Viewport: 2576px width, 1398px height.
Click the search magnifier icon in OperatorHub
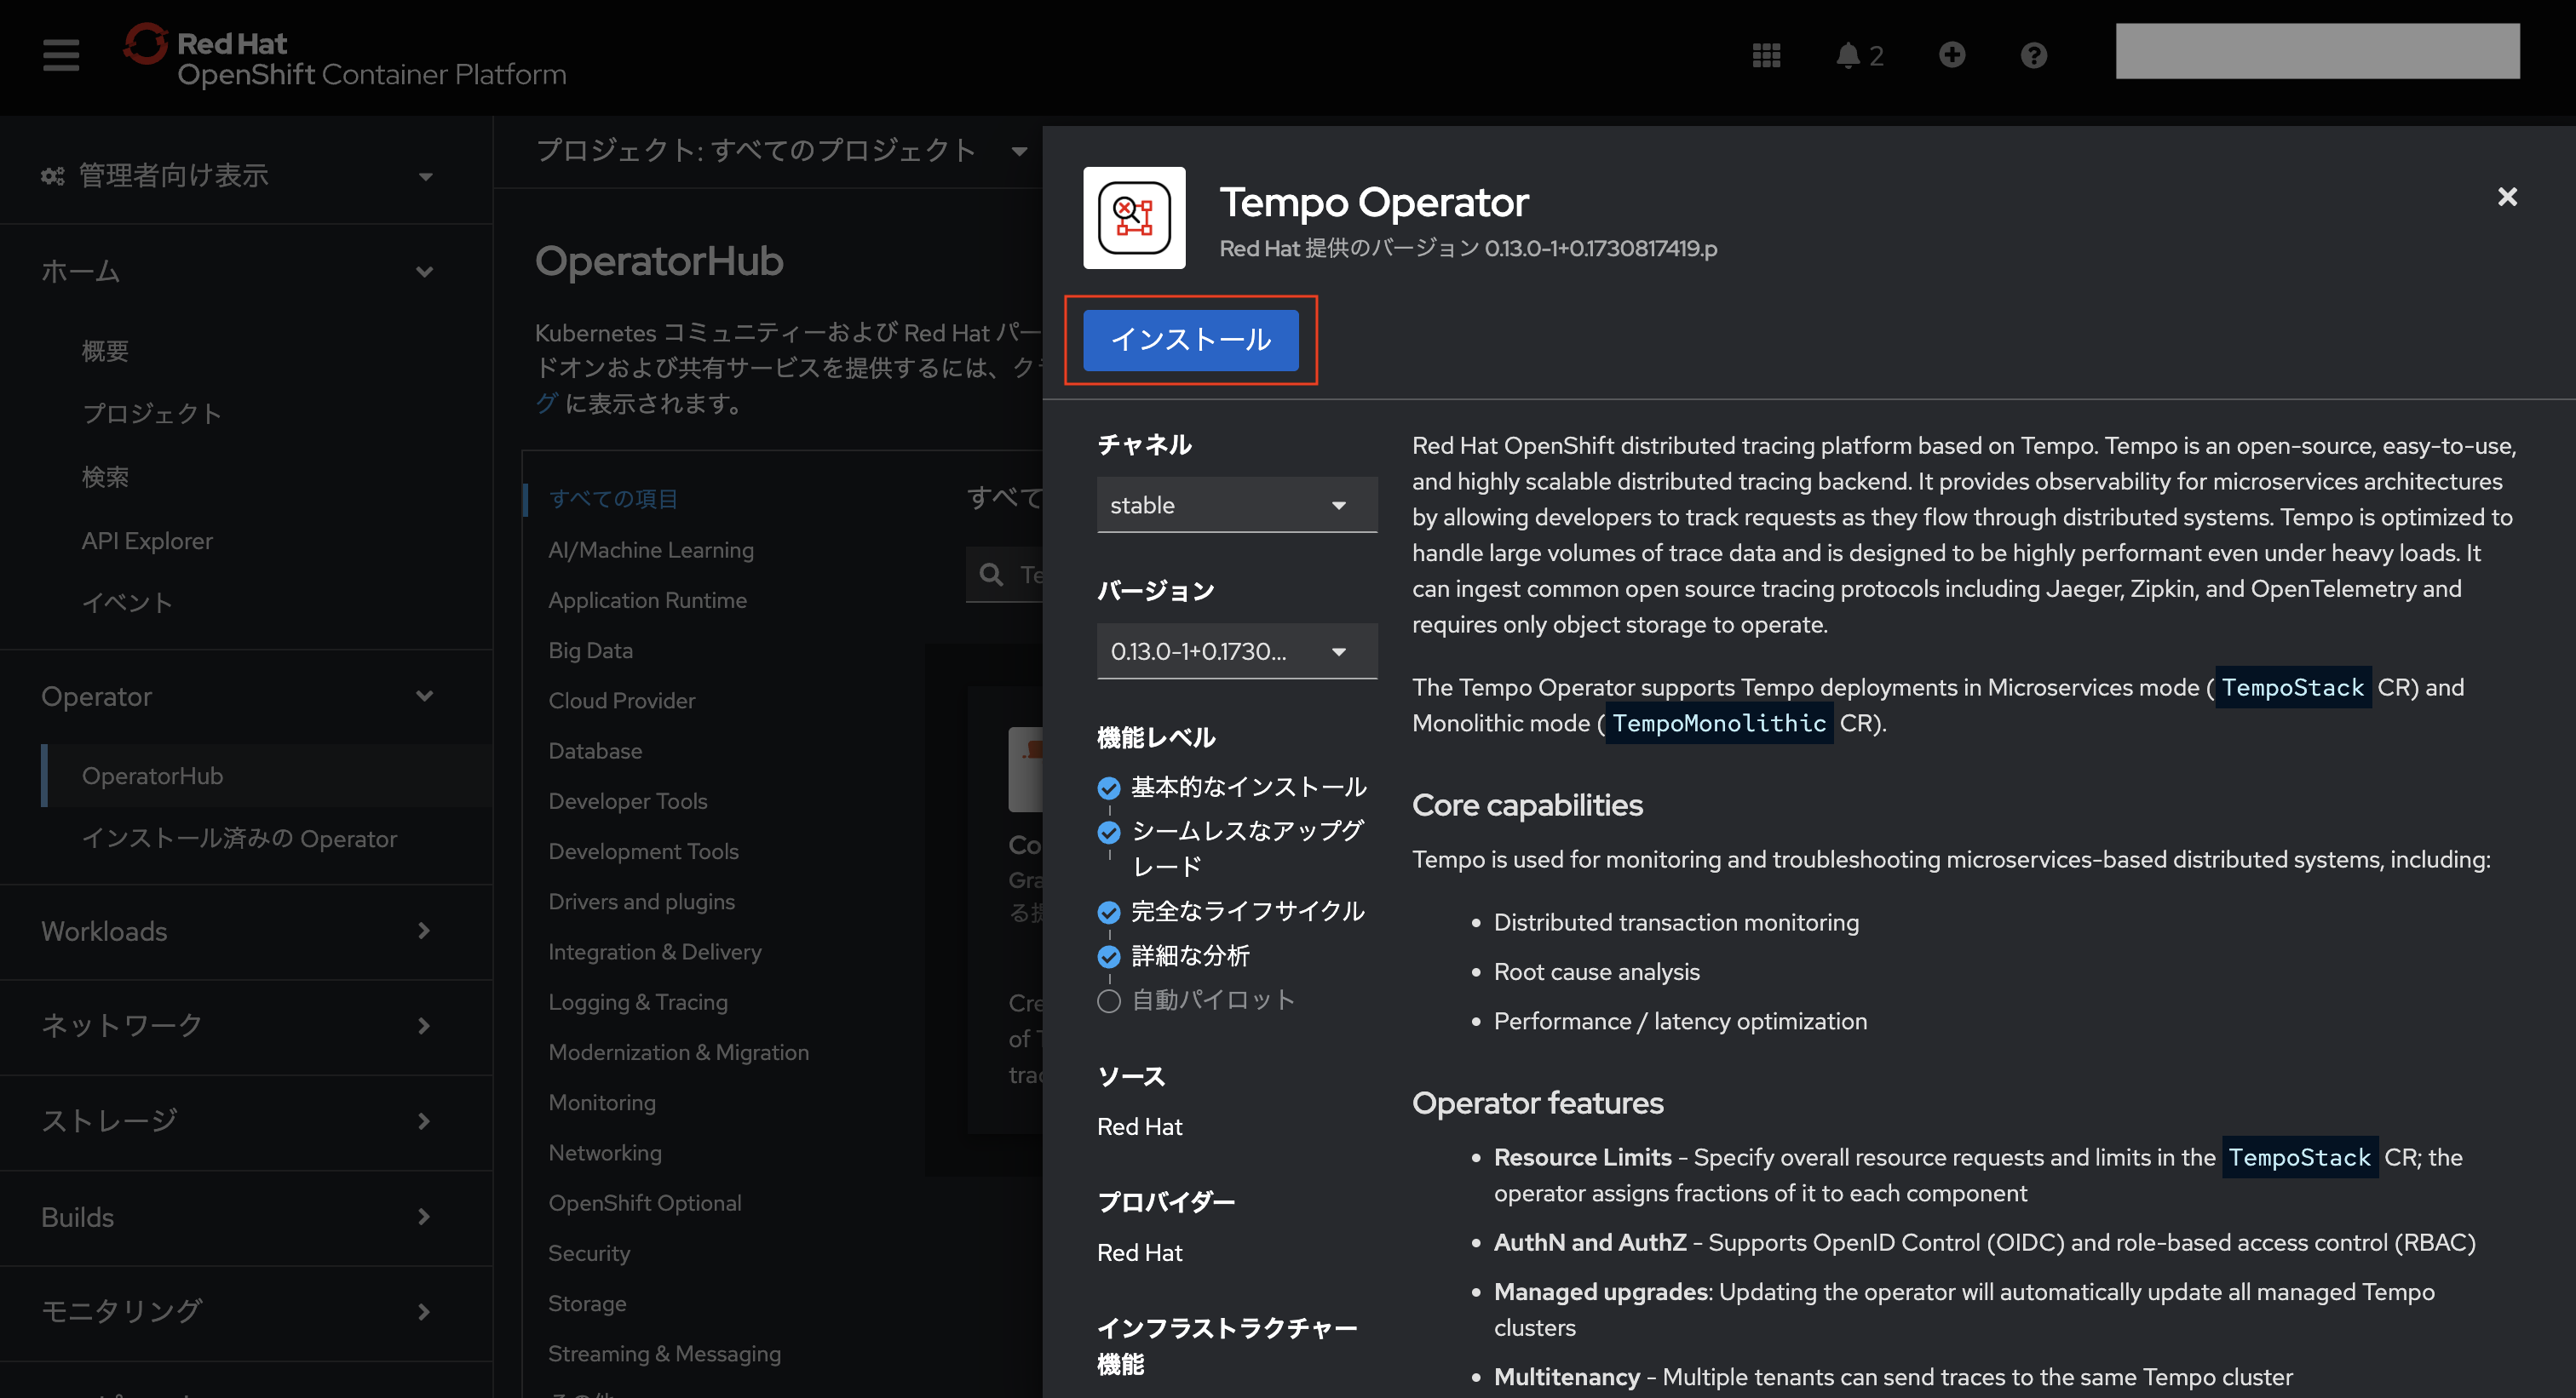point(991,574)
